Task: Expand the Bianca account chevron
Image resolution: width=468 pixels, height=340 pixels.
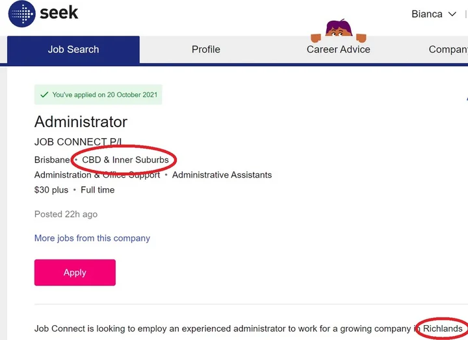Action: click(x=452, y=14)
